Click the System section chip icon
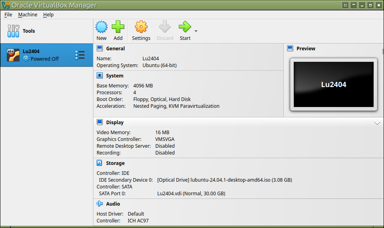Viewport: 384px width, 228px height. click(x=99, y=75)
